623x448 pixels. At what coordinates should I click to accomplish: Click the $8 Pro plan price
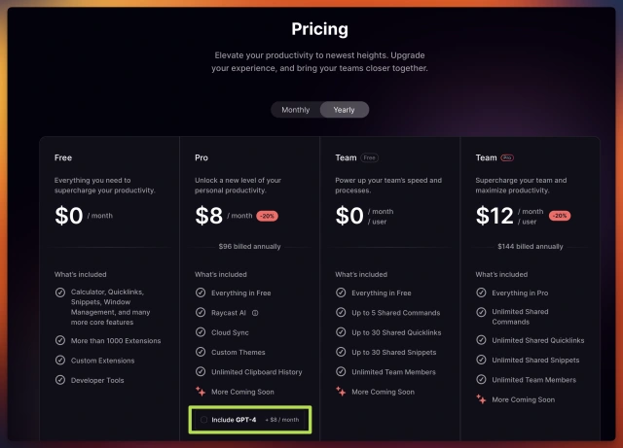pyautogui.click(x=209, y=215)
